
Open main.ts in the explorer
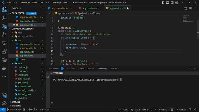(23, 59)
